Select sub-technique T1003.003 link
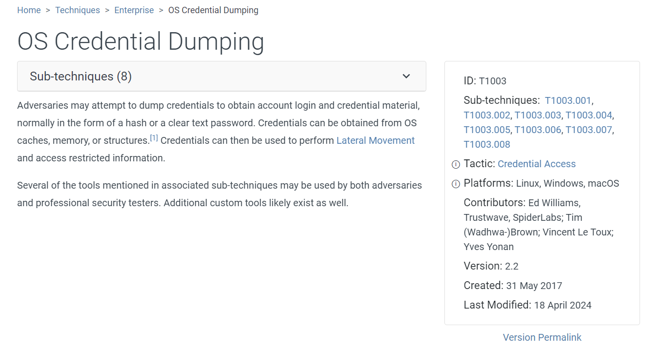 (538, 116)
